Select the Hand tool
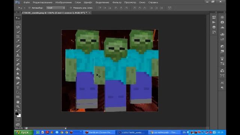The height and width of the screenshot is (135, 240). click(x=18, y=102)
